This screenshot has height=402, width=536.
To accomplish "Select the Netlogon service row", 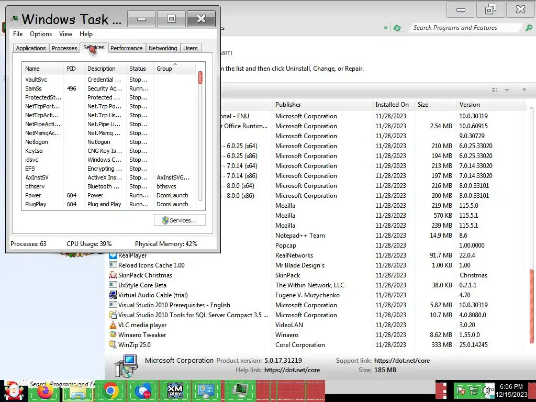I will [x=109, y=141].
